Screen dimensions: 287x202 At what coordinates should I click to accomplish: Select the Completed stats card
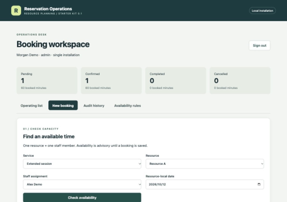(175, 81)
